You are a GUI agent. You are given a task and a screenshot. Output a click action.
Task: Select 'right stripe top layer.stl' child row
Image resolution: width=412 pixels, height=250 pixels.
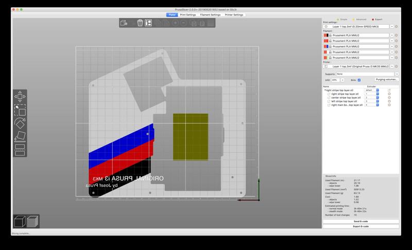tap(345, 94)
